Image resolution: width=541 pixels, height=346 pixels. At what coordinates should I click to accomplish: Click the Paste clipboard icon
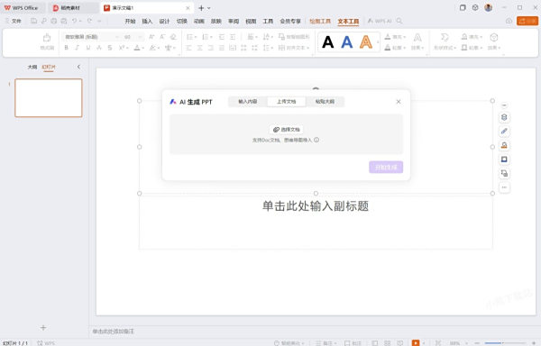coord(47,38)
